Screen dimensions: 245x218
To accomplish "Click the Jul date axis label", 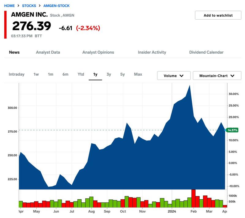I will click(x=72, y=212).
